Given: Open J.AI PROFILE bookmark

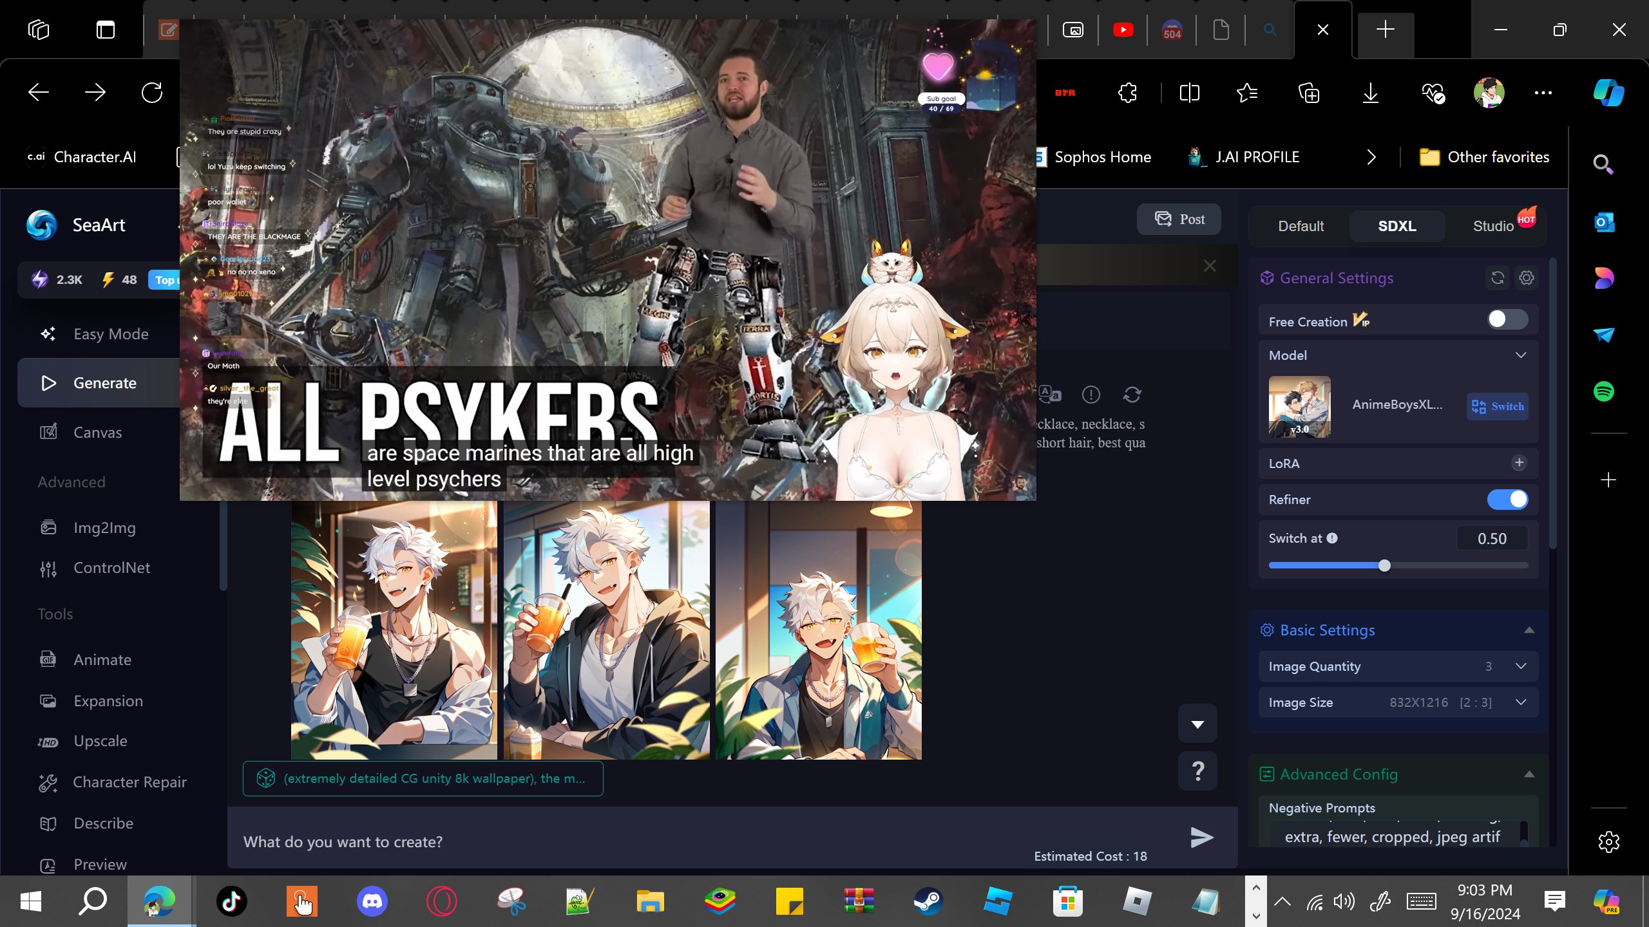Looking at the screenshot, I should click(1244, 157).
